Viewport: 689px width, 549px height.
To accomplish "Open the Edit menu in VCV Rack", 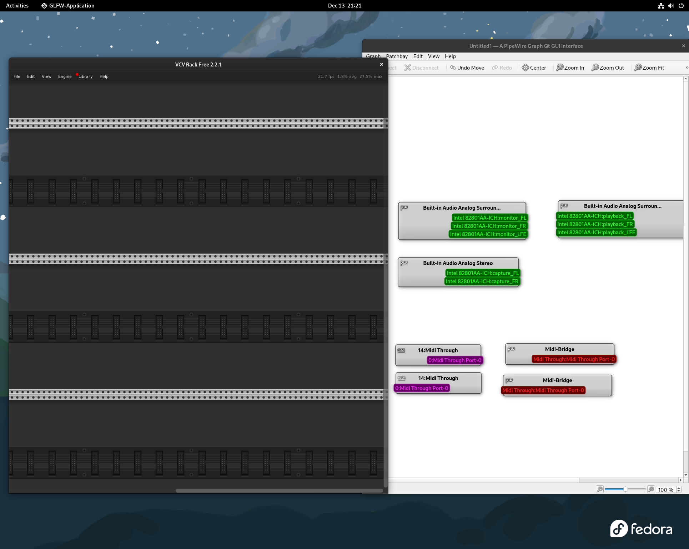I will 31,76.
